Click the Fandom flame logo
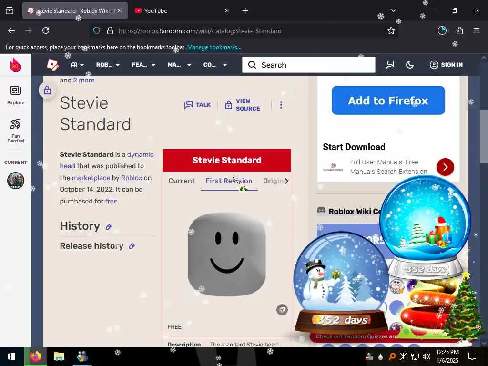 16,65
